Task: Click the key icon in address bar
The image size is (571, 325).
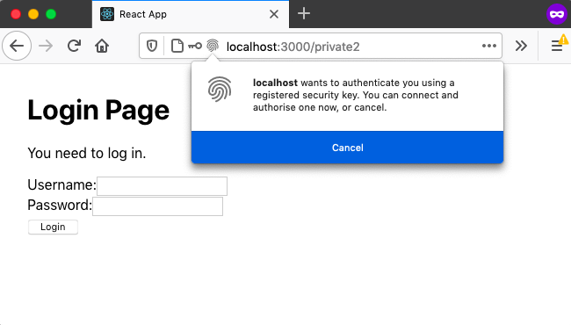Action: (x=195, y=46)
